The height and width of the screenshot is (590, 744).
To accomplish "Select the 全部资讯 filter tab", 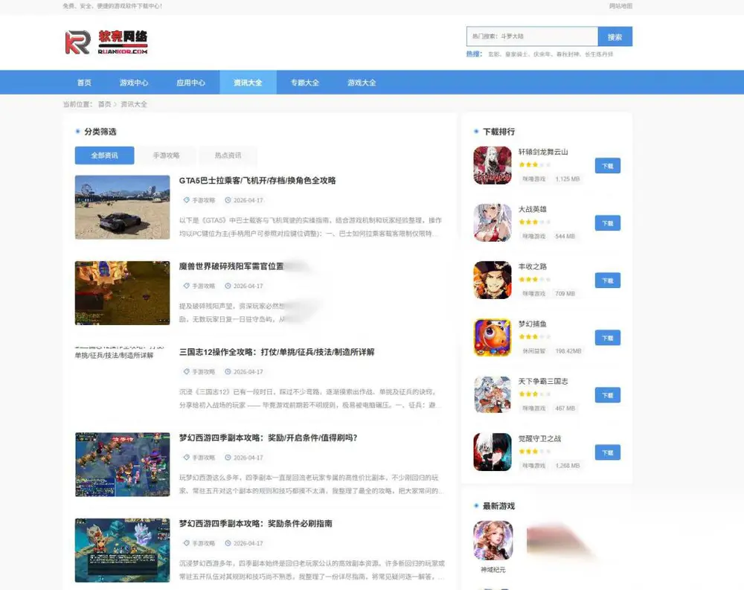I will point(104,155).
